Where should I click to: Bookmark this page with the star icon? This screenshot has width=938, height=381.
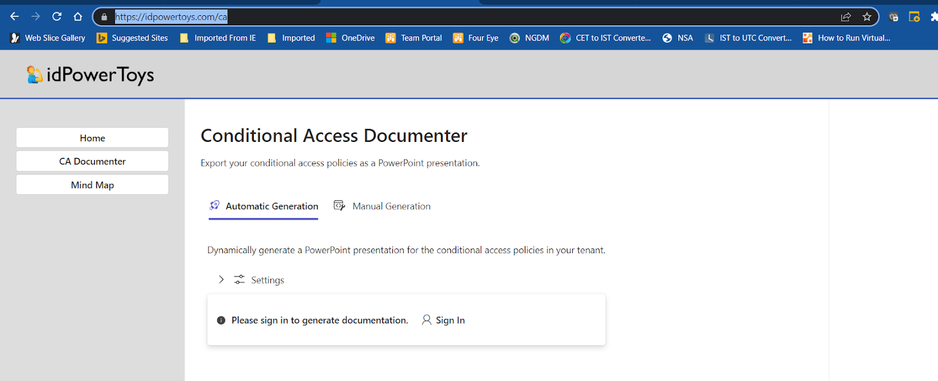tap(867, 17)
